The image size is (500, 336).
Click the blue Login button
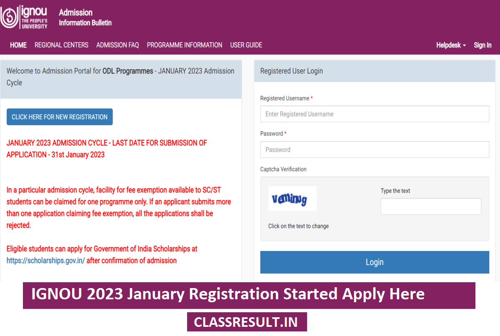pos(375,262)
